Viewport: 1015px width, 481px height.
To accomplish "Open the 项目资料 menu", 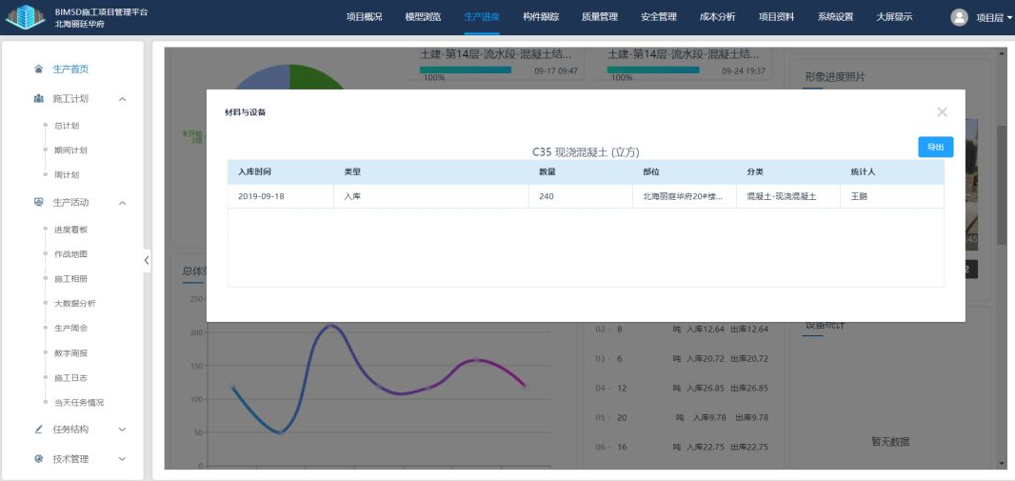I will [x=776, y=17].
